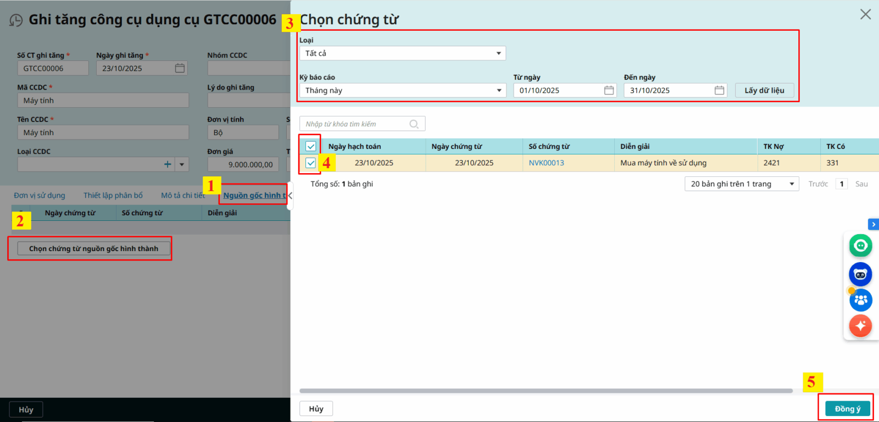This screenshot has height=422, width=879.
Task: Switch to the Nguồn gốc hình thành tab
Action: tap(254, 196)
